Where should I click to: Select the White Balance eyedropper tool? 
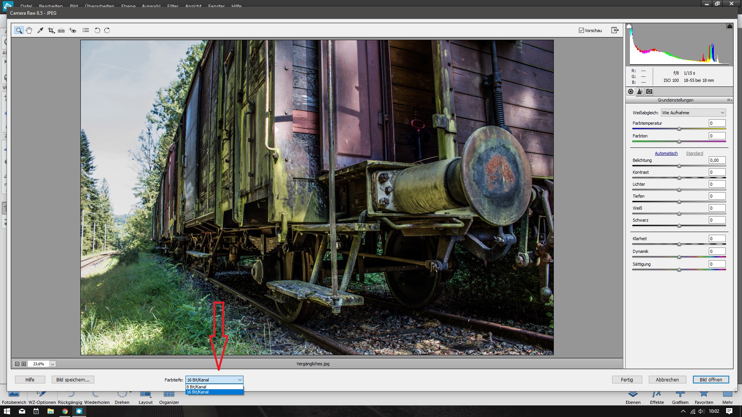point(40,31)
